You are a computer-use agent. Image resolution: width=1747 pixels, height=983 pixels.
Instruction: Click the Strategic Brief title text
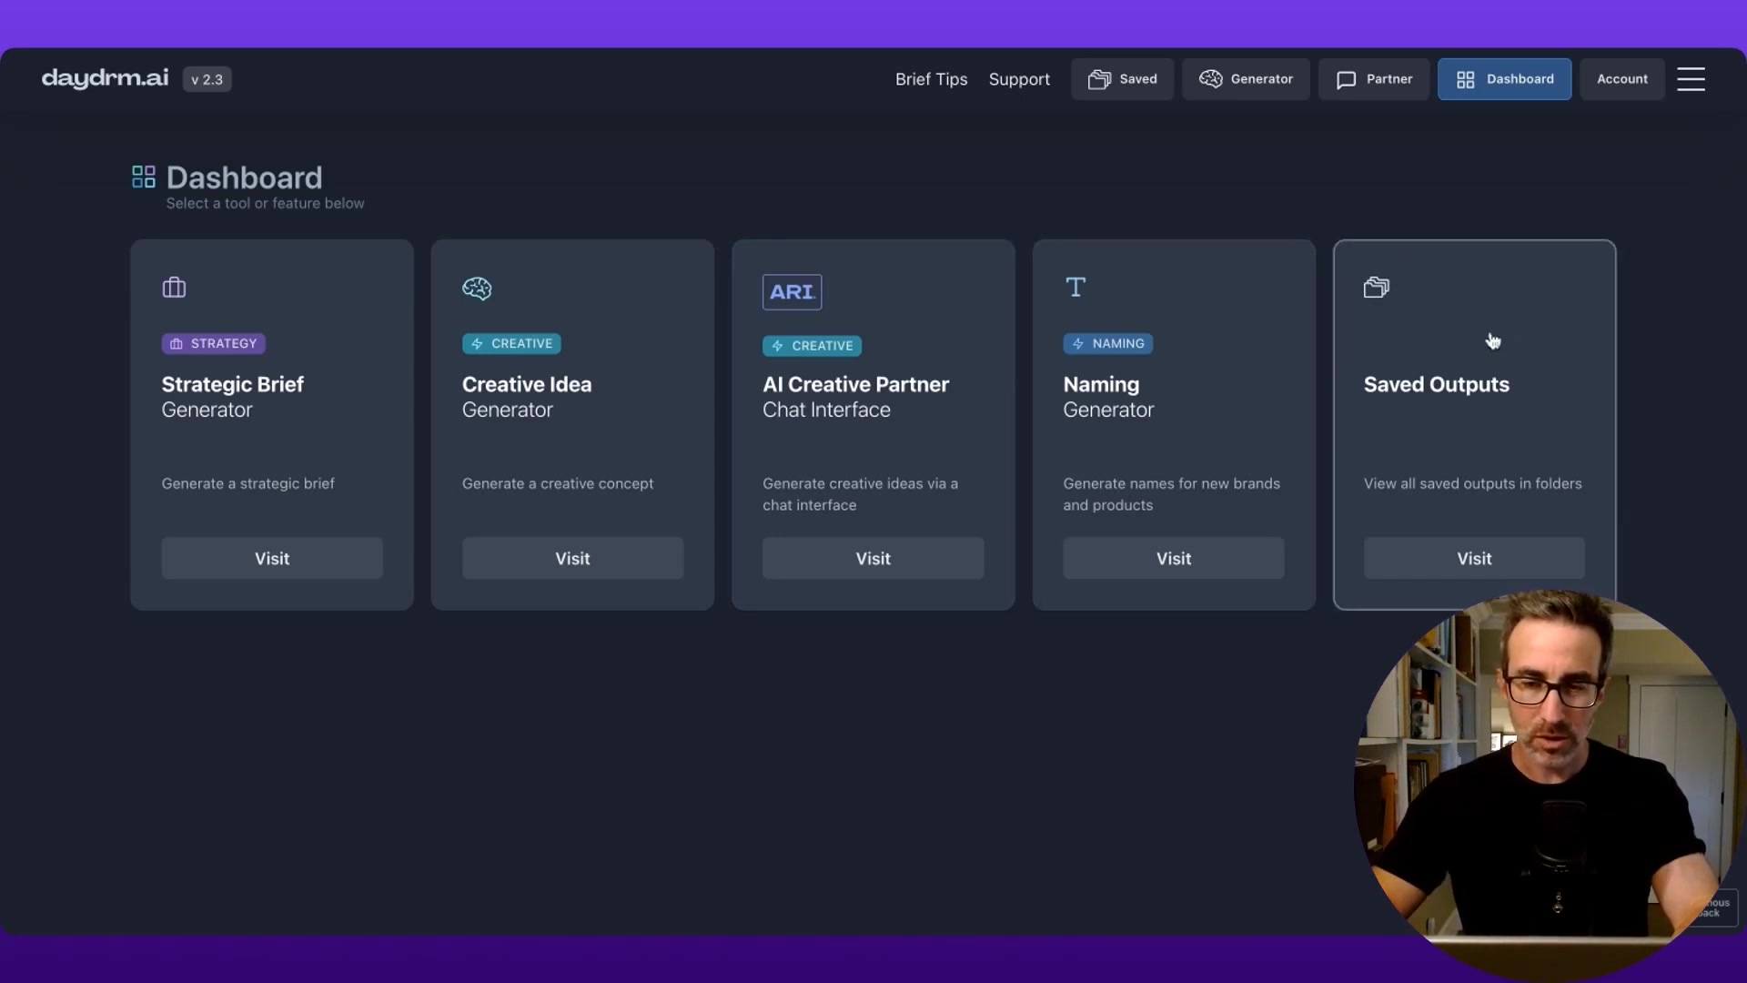233,384
